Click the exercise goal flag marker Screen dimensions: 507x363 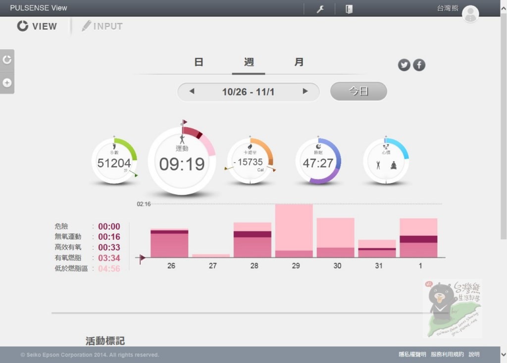(x=184, y=123)
